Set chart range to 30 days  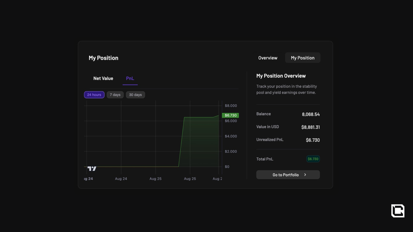click(x=135, y=95)
